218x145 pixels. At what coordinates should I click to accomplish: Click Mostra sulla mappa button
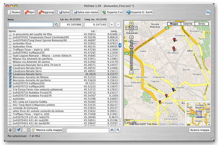(47, 130)
